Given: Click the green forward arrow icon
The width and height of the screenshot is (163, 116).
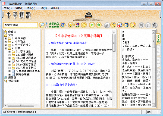Looking at the screenshot, I should click(x=99, y=25).
